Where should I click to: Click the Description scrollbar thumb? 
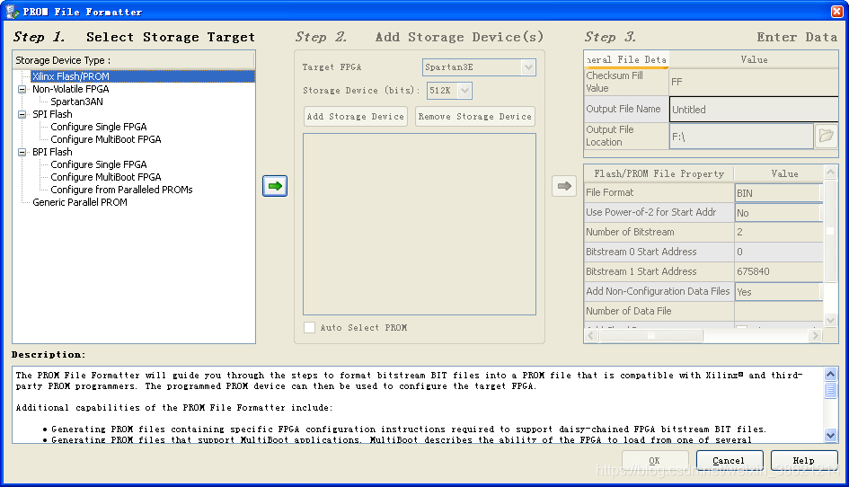830,391
